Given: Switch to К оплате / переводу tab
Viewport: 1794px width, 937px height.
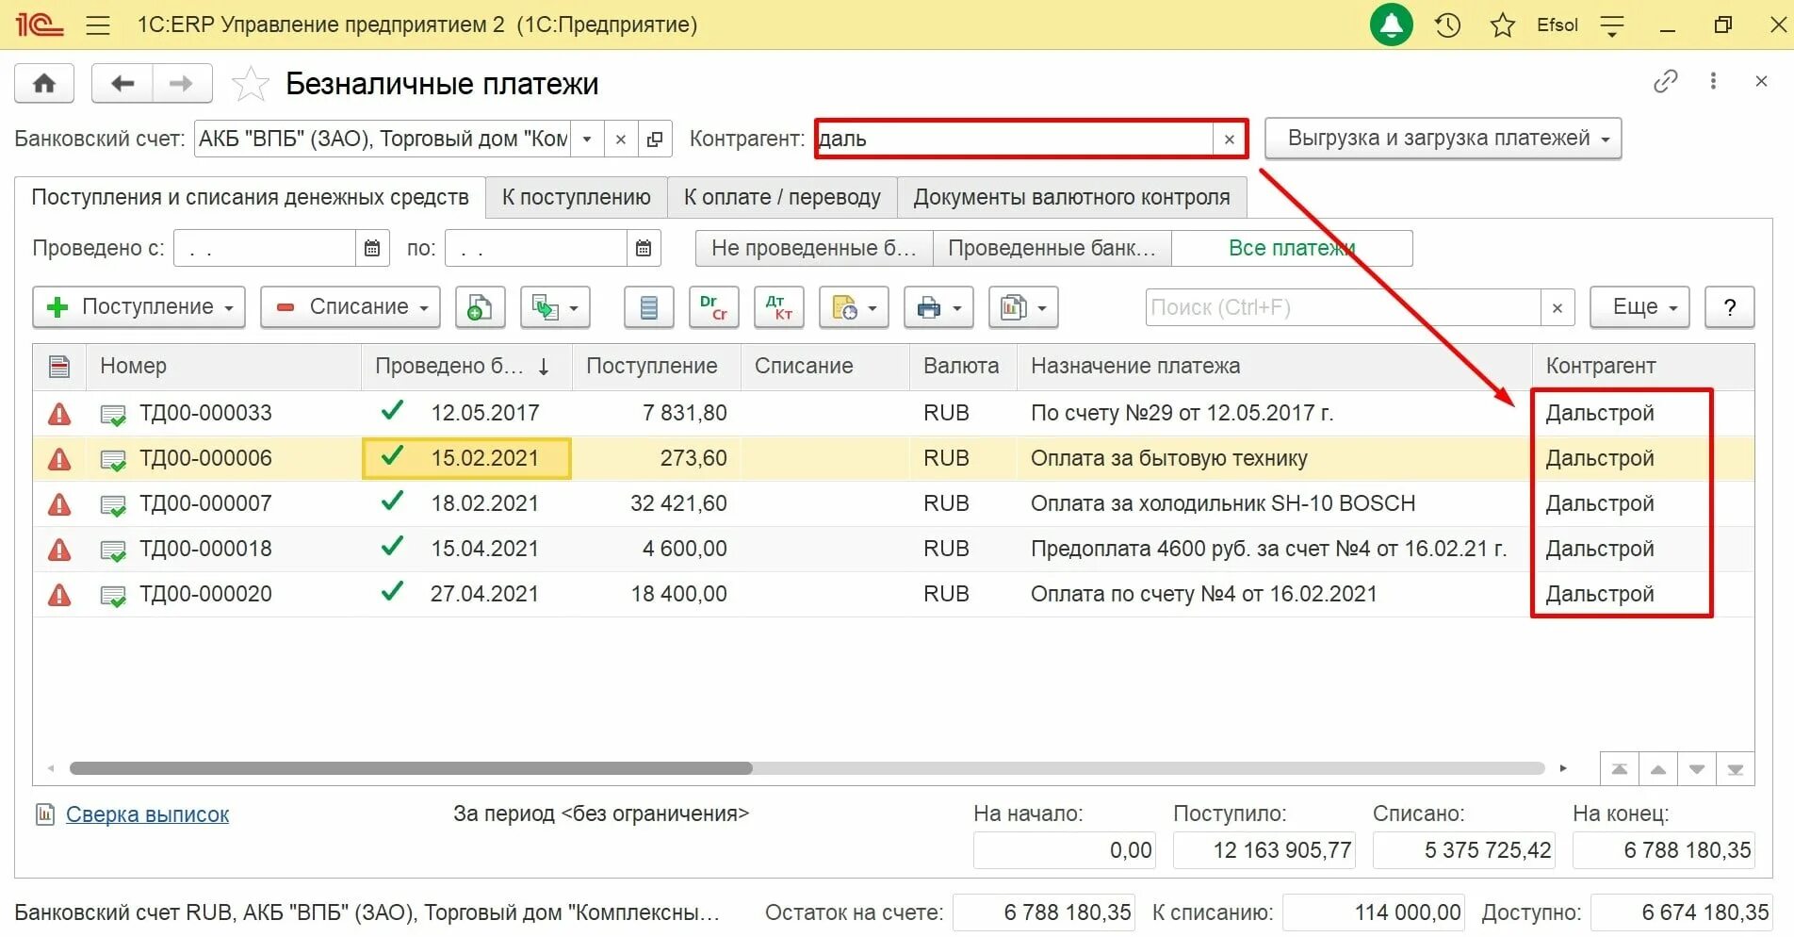Looking at the screenshot, I should click(x=782, y=197).
